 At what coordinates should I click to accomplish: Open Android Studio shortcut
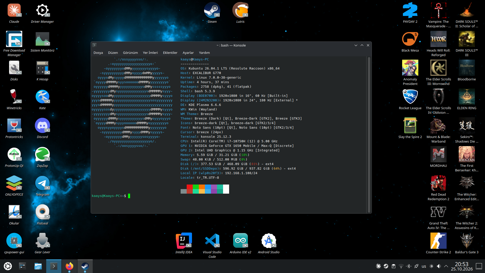269,241
